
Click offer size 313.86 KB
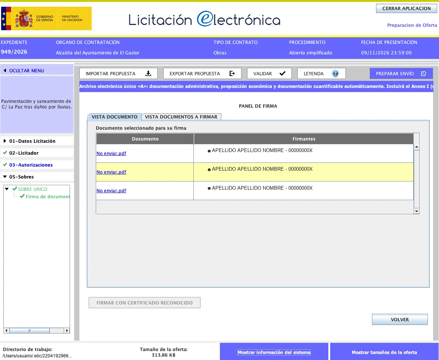pyautogui.click(x=164, y=355)
